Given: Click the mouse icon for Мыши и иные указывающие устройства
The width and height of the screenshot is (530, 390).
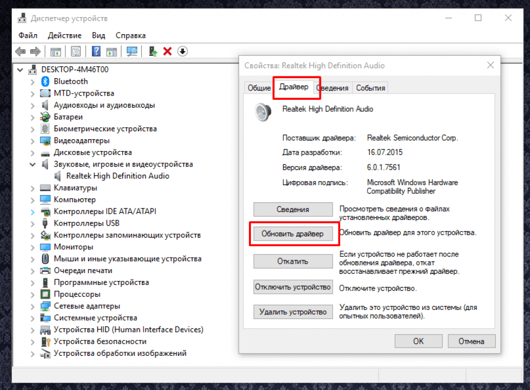Looking at the screenshot, I should click(x=46, y=259).
